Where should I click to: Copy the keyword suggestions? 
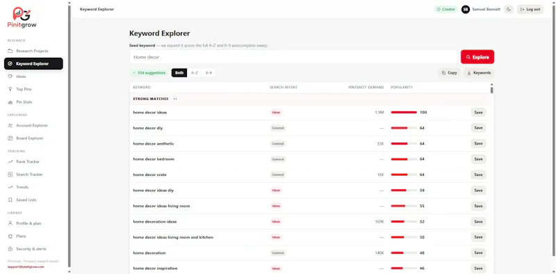click(x=449, y=73)
